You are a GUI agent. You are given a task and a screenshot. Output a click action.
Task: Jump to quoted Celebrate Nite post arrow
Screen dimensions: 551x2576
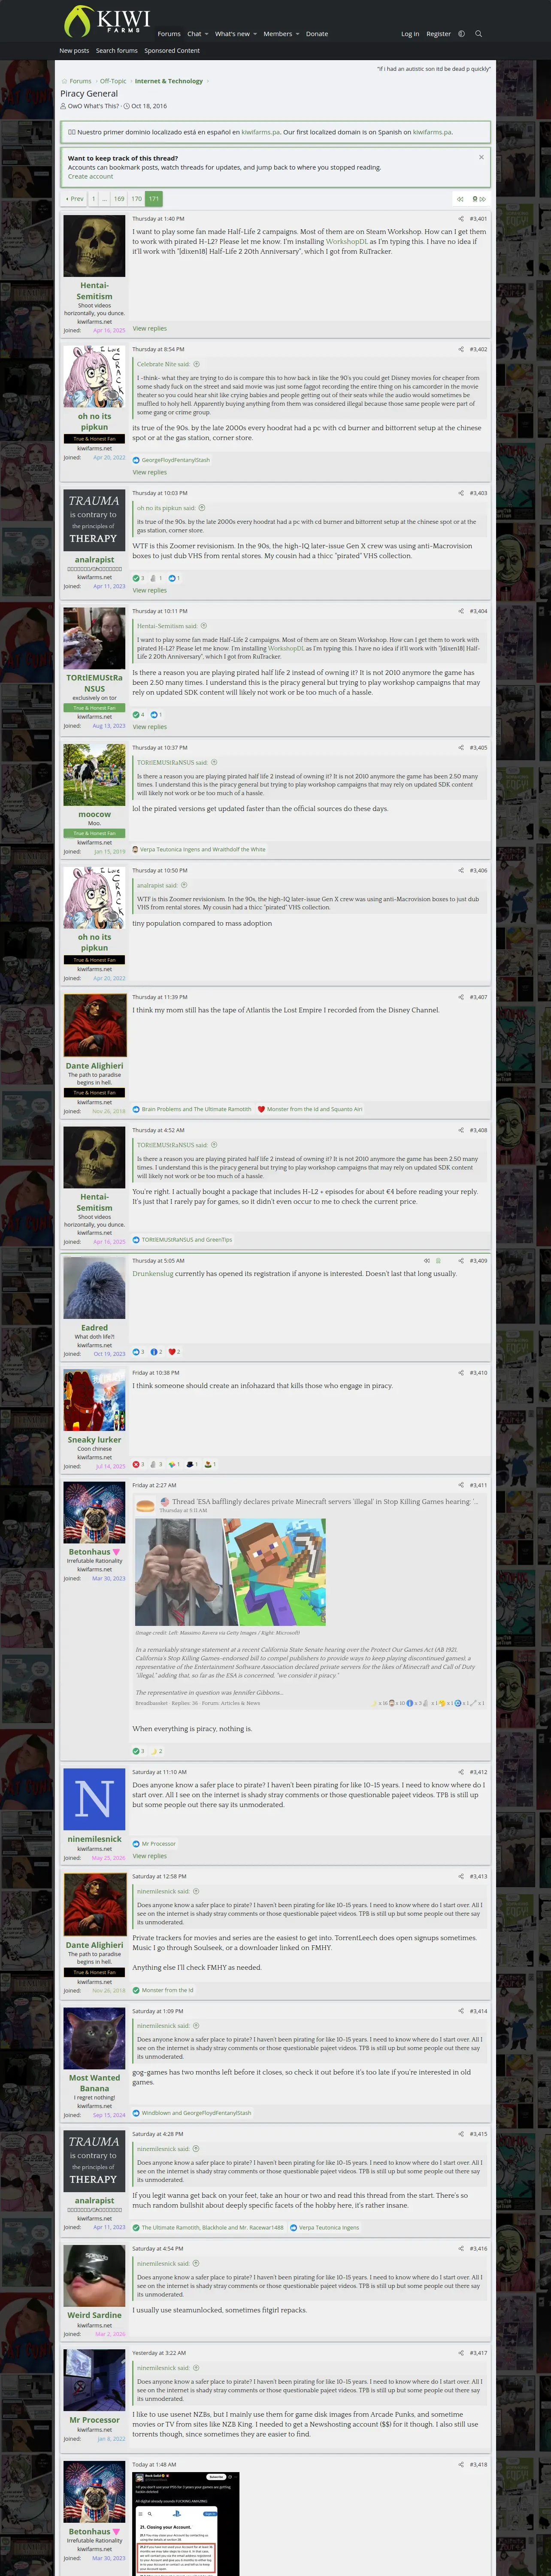(196, 364)
